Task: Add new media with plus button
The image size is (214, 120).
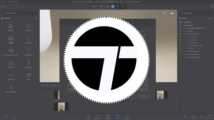Action: (45, 95)
